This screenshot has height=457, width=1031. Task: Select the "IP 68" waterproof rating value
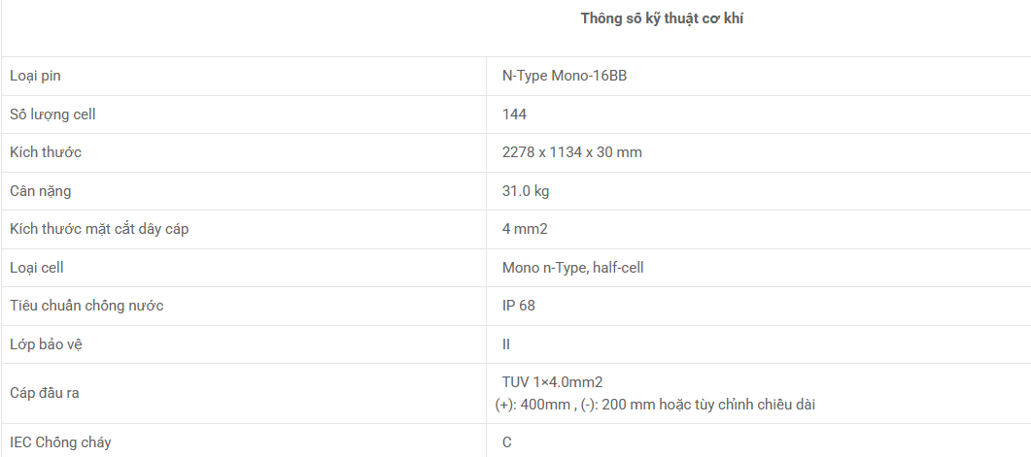tap(518, 306)
